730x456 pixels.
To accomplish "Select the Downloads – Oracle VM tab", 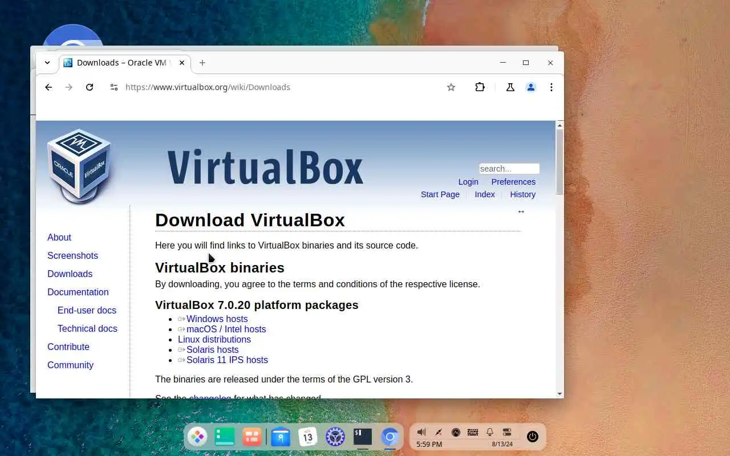I will click(x=125, y=63).
